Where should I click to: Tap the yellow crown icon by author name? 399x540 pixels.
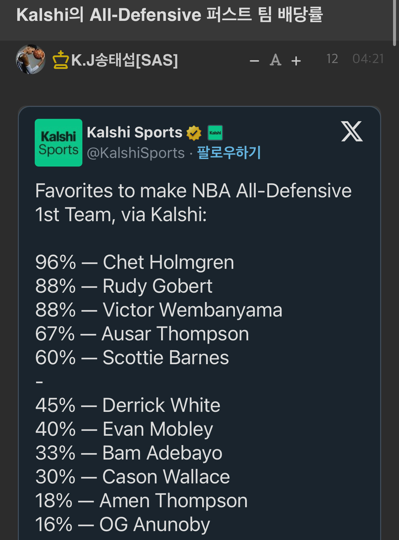coord(61,60)
